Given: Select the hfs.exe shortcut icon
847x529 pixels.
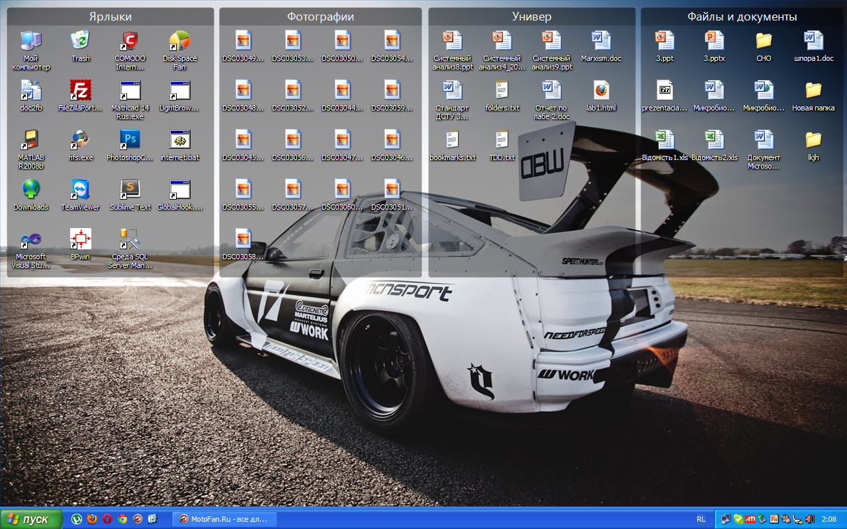Looking at the screenshot, I should (x=81, y=140).
